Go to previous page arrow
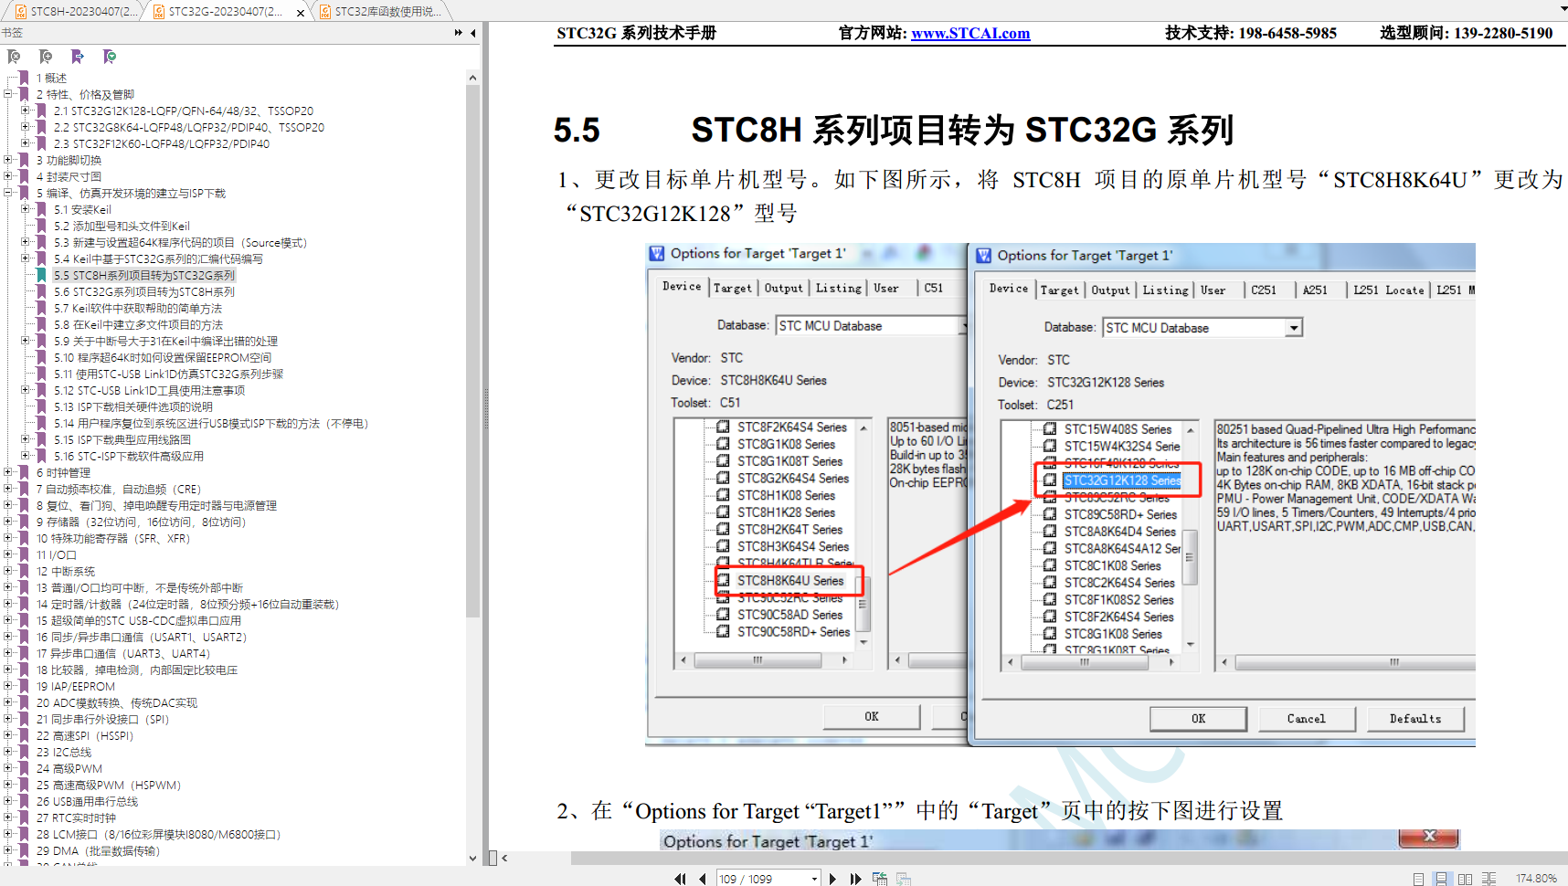The height and width of the screenshot is (886, 1568). [x=702, y=879]
